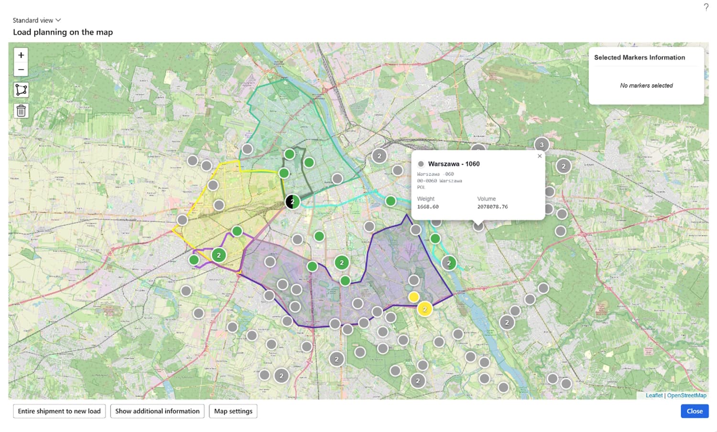The width and height of the screenshot is (717, 432).
Task: Expand the Standard view dropdown
Action: click(37, 20)
